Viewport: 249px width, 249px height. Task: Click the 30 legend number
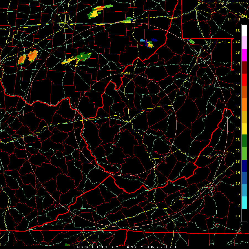coord(238,129)
